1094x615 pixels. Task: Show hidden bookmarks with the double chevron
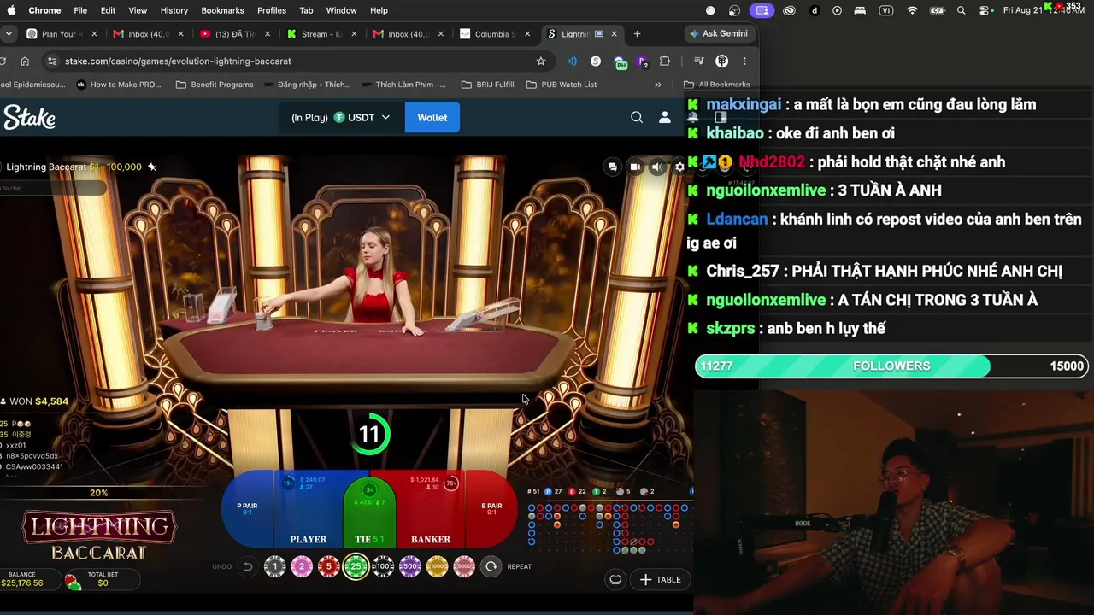tap(657, 85)
